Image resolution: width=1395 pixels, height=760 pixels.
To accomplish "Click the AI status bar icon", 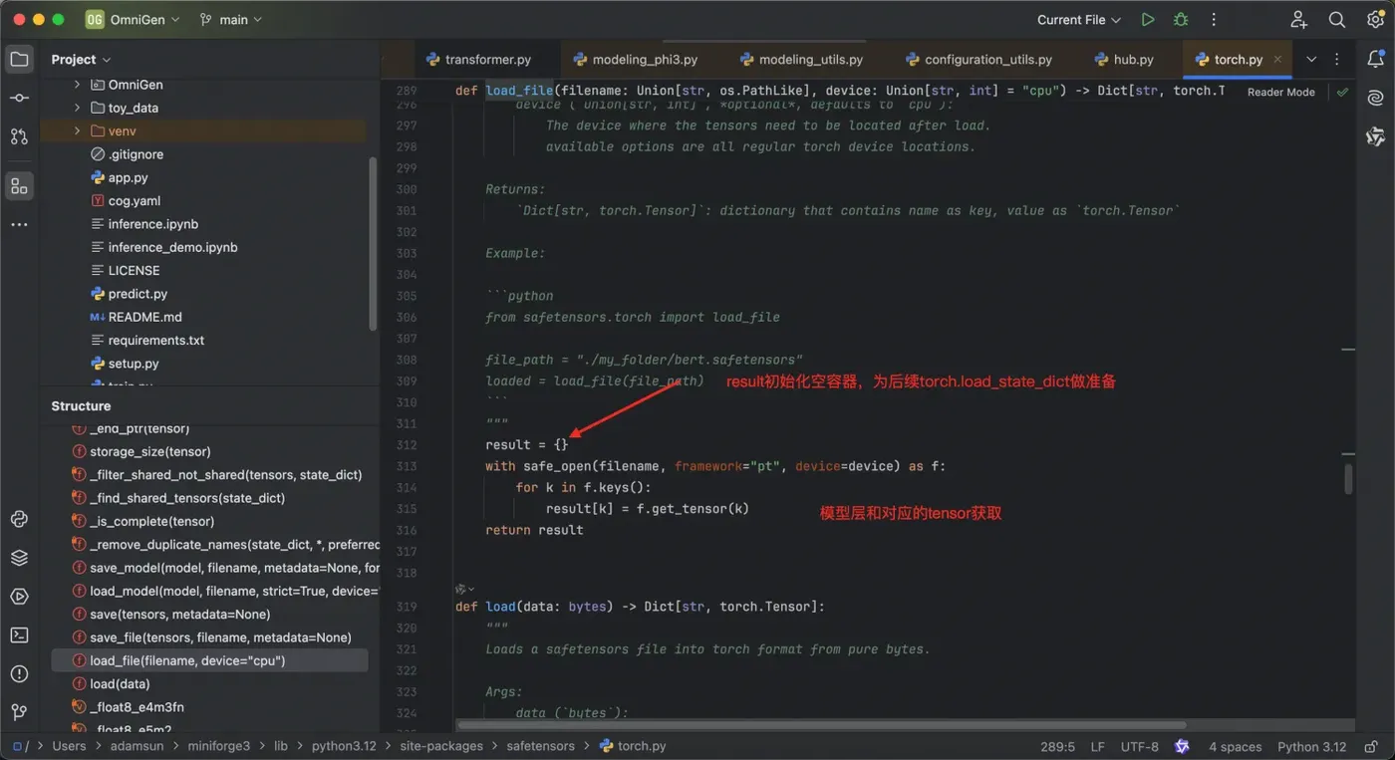I will [x=1182, y=746].
